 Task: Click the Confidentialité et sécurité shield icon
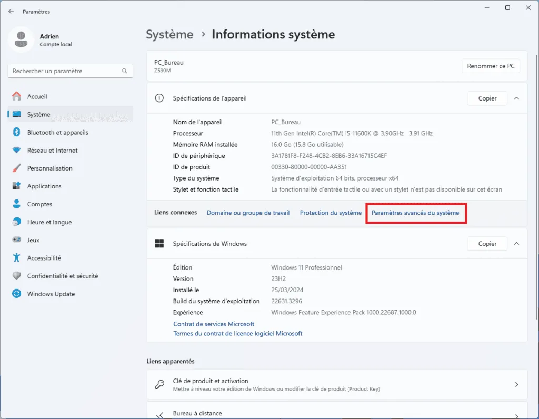[x=16, y=276]
